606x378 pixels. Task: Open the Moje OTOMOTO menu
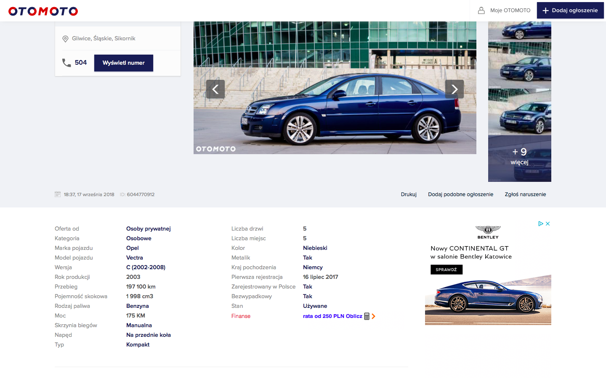[510, 10]
